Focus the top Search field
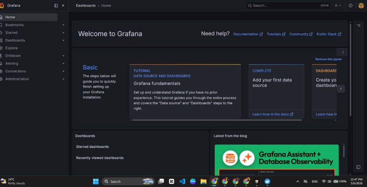This screenshot has width=367, height=187. click(288, 6)
